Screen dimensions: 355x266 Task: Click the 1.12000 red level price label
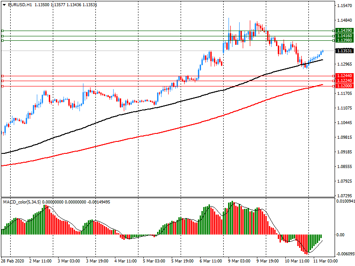344,86
